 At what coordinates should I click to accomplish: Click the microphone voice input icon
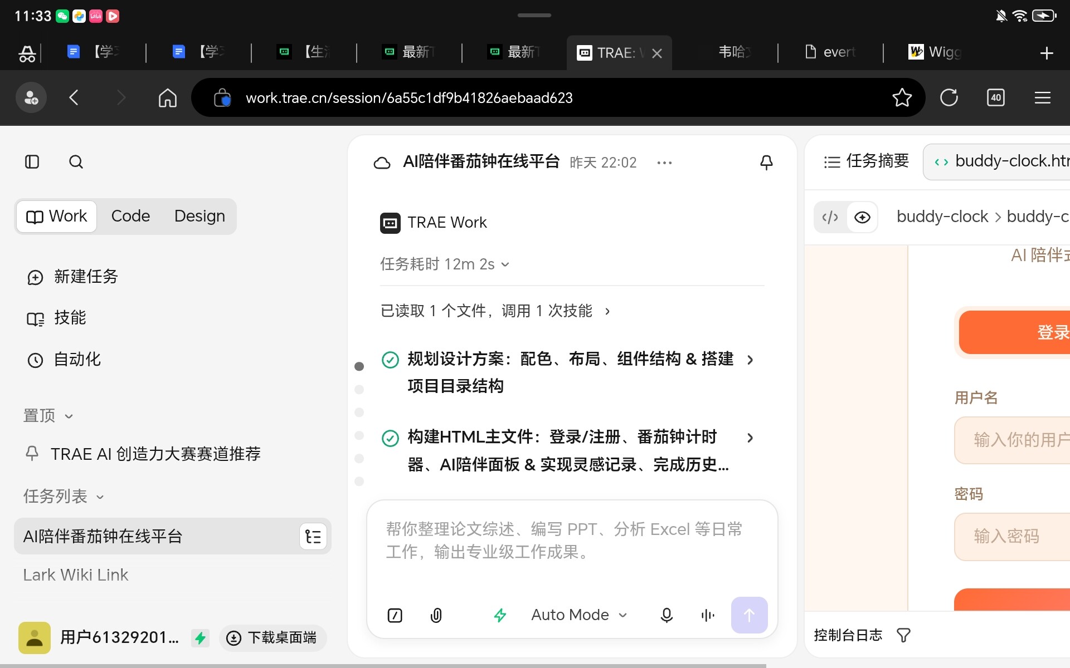[x=667, y=615]
